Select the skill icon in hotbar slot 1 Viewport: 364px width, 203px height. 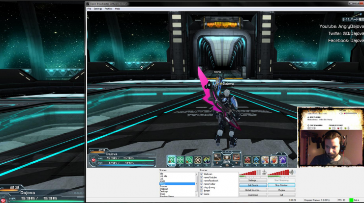pyautogui.click(x=172, y=160)
